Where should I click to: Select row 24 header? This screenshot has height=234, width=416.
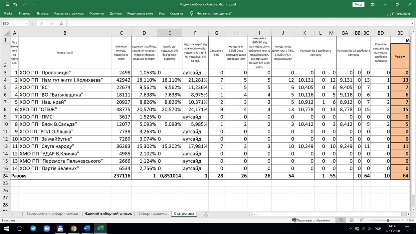[5, 176]
